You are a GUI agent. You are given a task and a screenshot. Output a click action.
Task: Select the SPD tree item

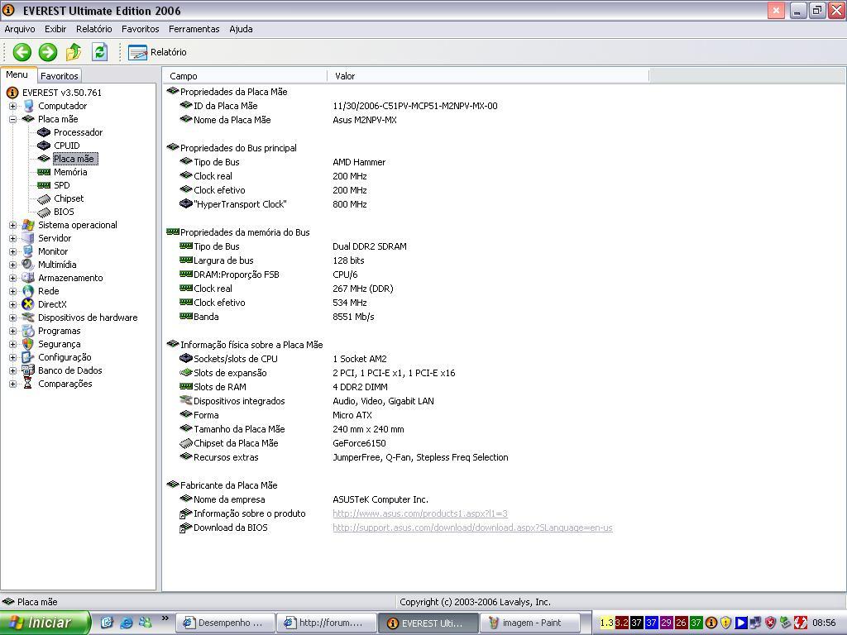[x=61, y=185]
